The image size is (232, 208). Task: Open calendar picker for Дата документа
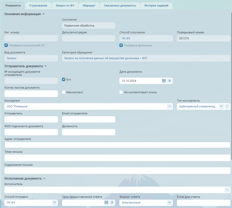(164, 81)
